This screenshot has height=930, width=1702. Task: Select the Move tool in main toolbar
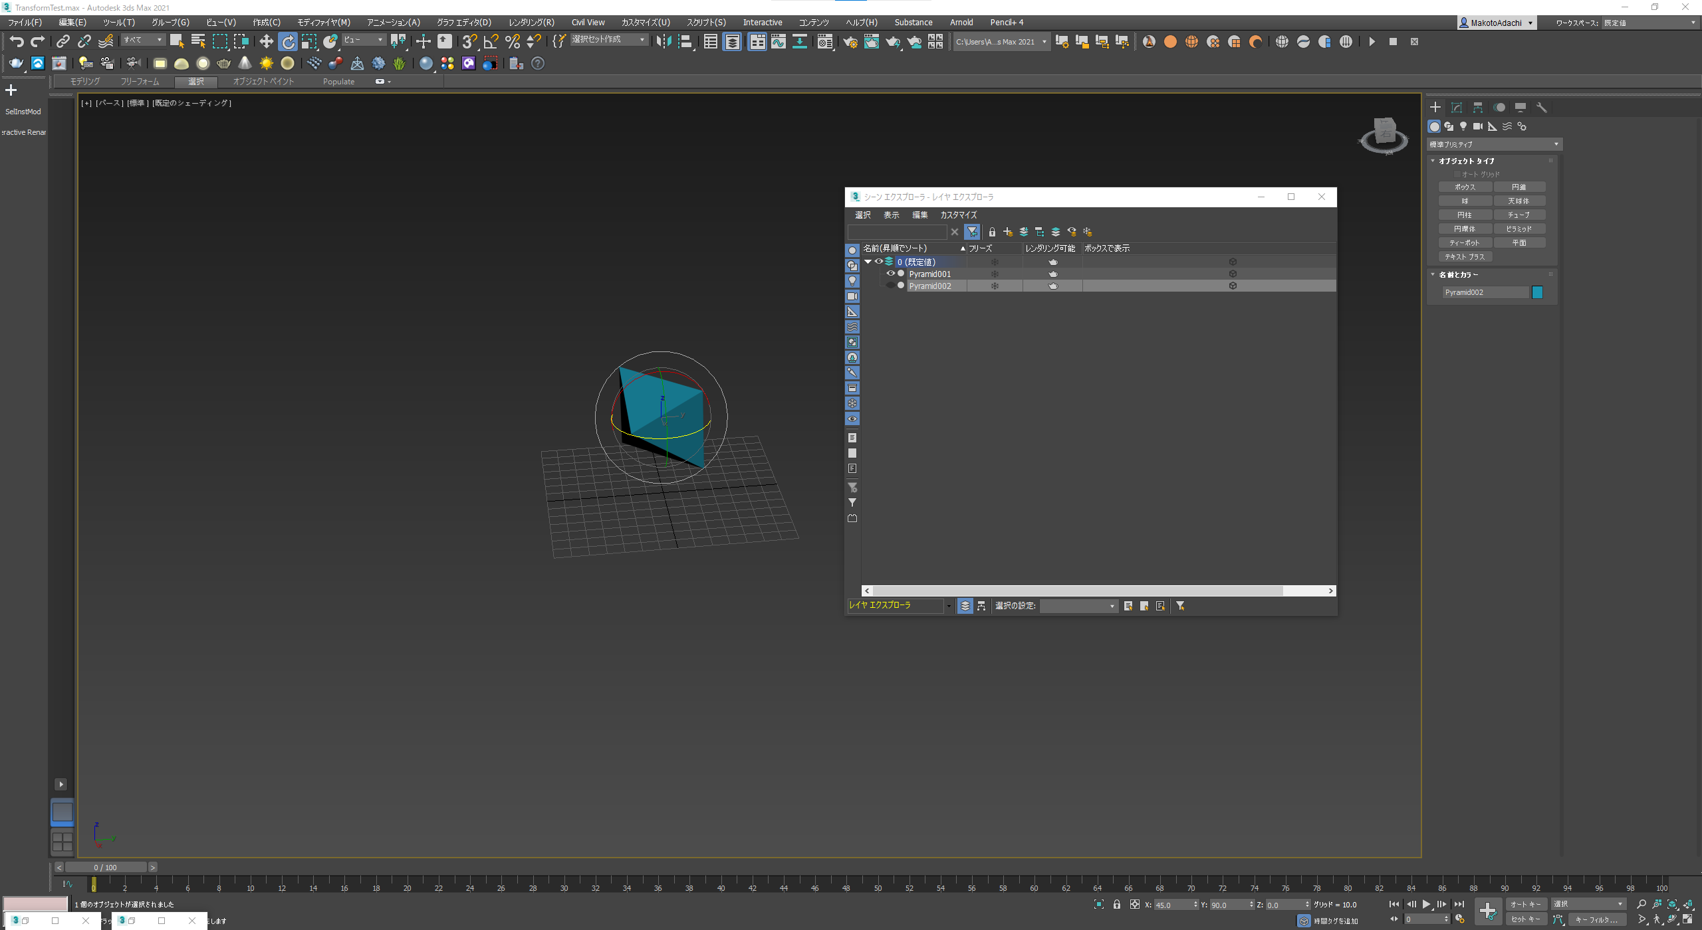pos(266,42)
